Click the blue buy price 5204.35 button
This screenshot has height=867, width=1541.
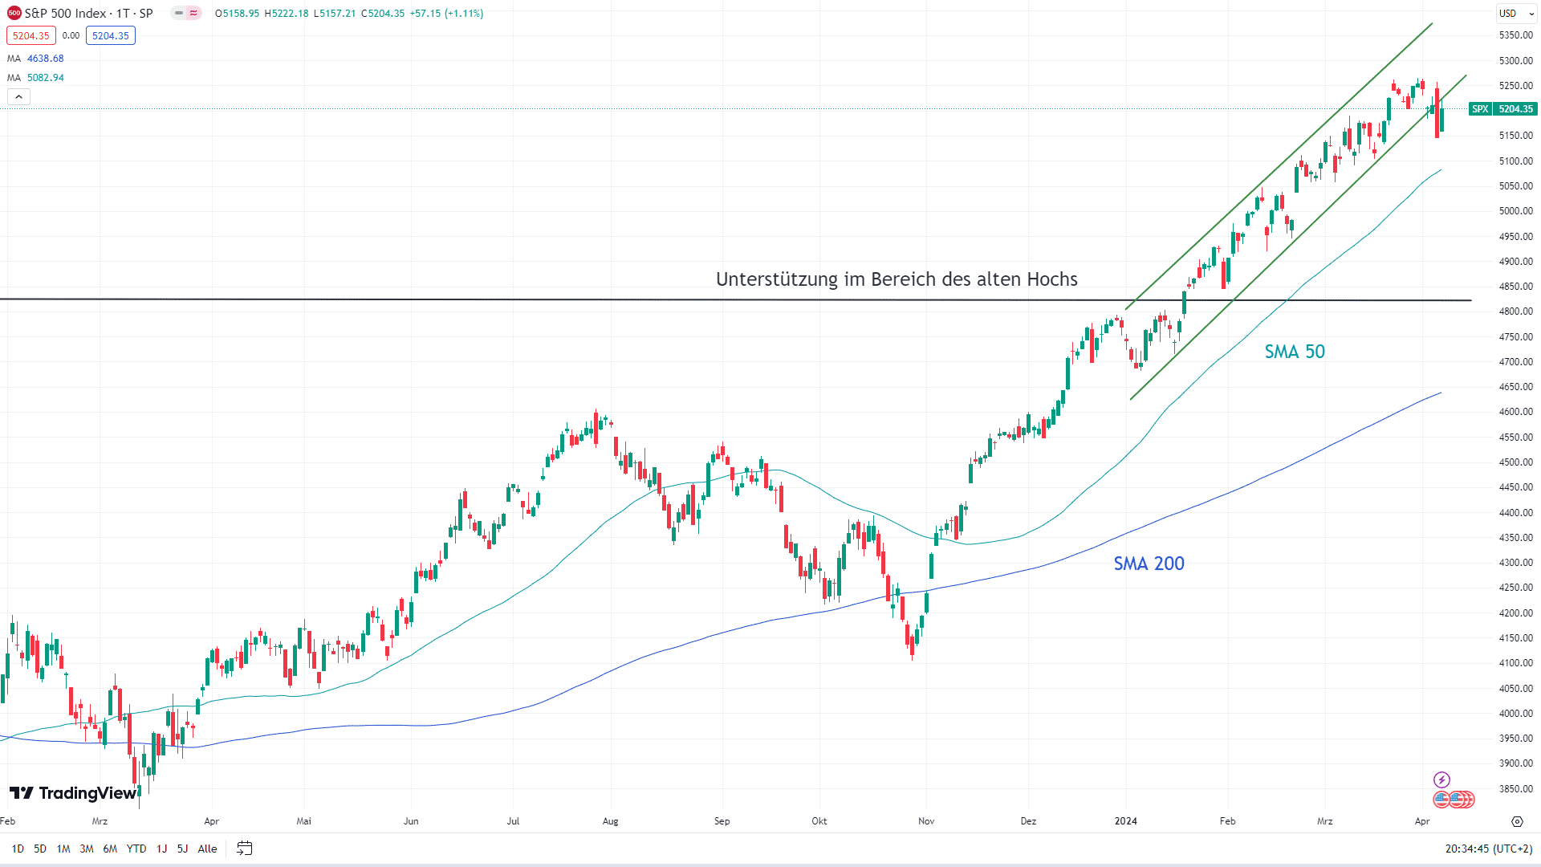pos(111,35)
